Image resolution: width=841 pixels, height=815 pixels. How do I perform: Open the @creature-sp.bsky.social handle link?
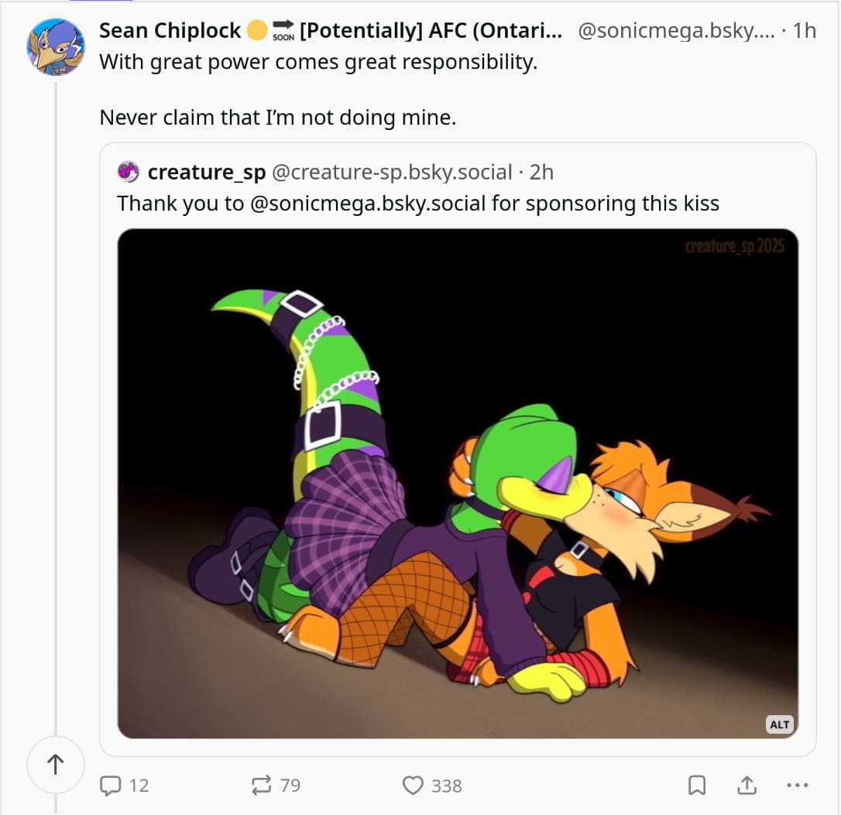(x=390, y=172)
